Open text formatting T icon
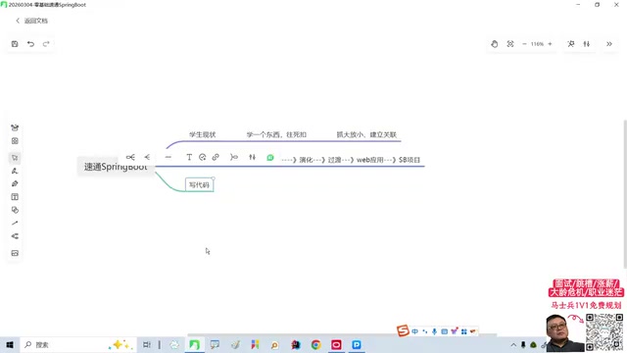Image resolution: width=627 pixels, height=353 pixels. pyautogui.click(x=189, y=157)
